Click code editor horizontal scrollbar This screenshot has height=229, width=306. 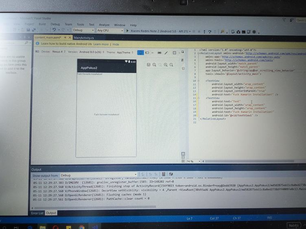pos(249,161)
